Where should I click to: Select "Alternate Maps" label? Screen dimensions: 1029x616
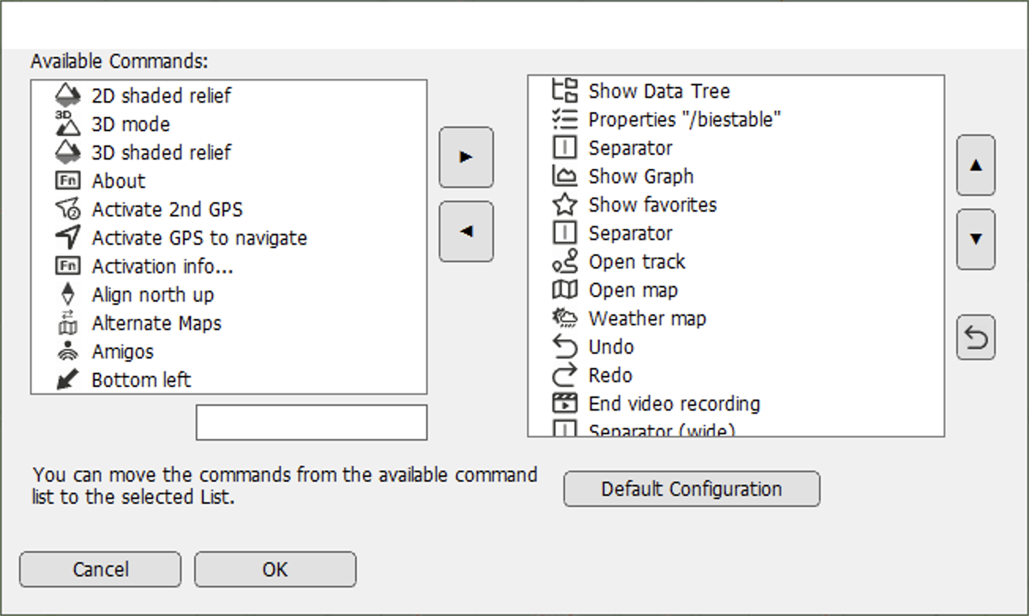click(x=156, y=323)
